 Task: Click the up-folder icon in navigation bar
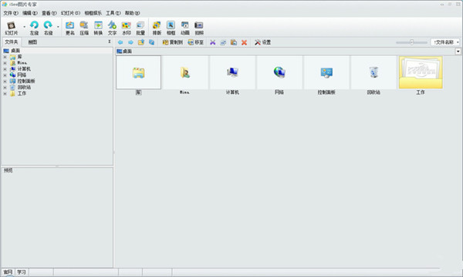click(x=141, y=42)
